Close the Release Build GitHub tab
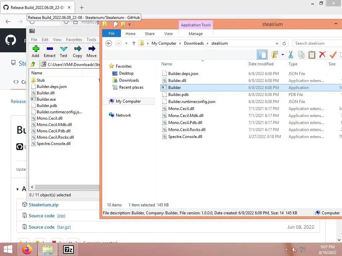 tap(69, 7)
